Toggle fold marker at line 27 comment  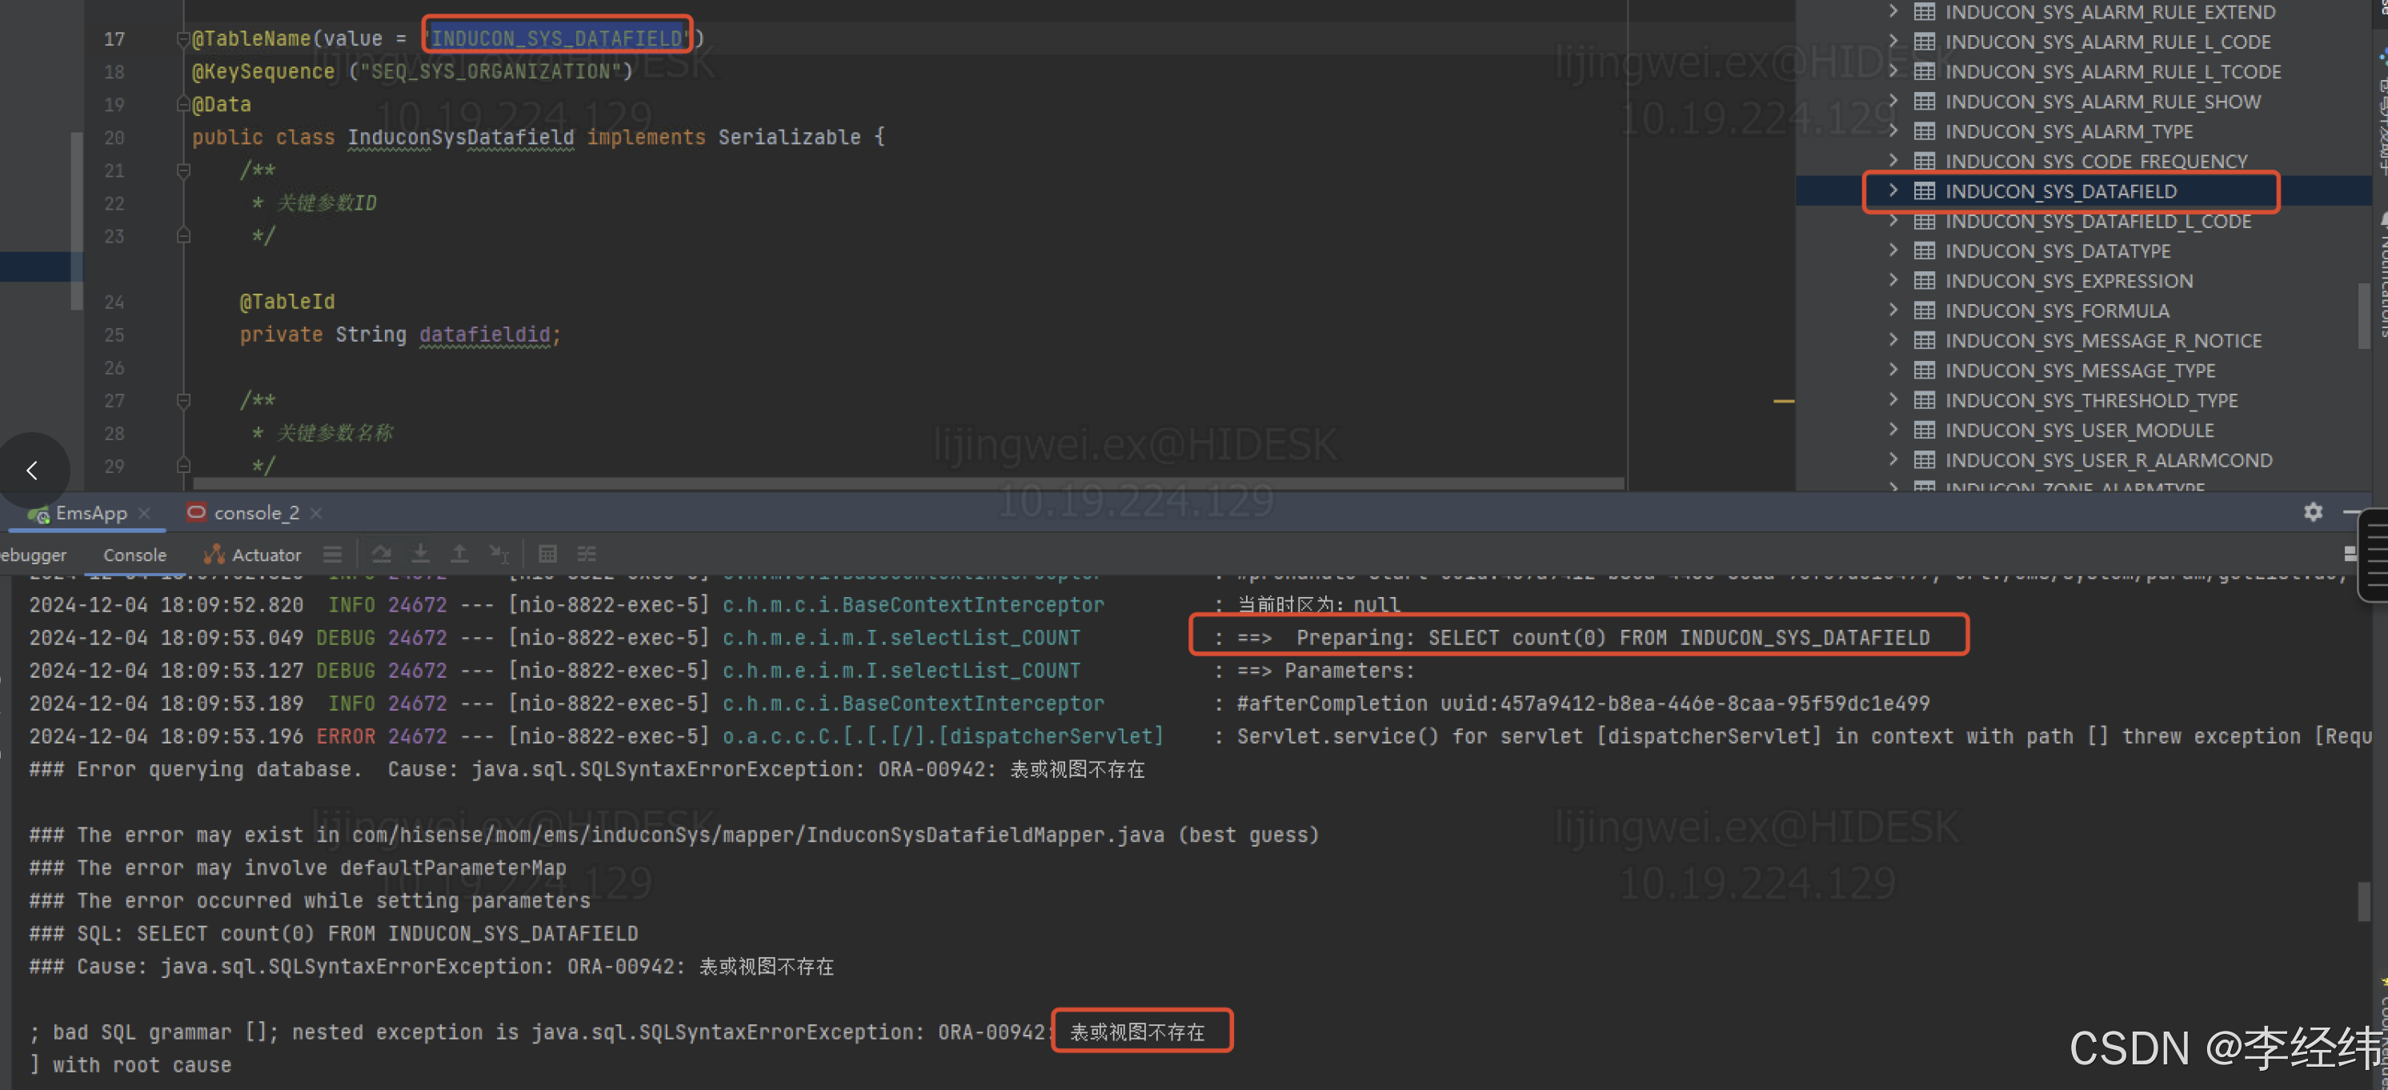[x=183, y=400]
